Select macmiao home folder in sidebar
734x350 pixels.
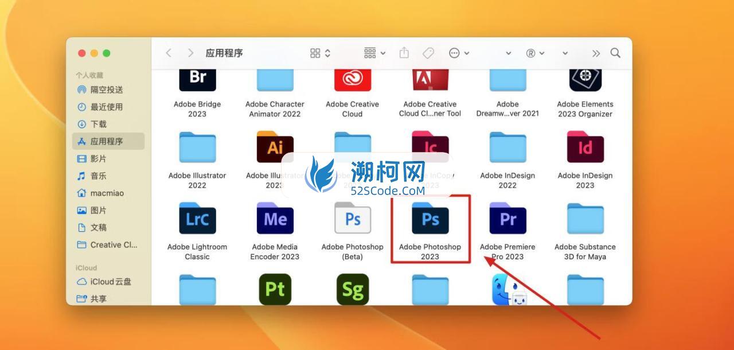coord(108,193)
